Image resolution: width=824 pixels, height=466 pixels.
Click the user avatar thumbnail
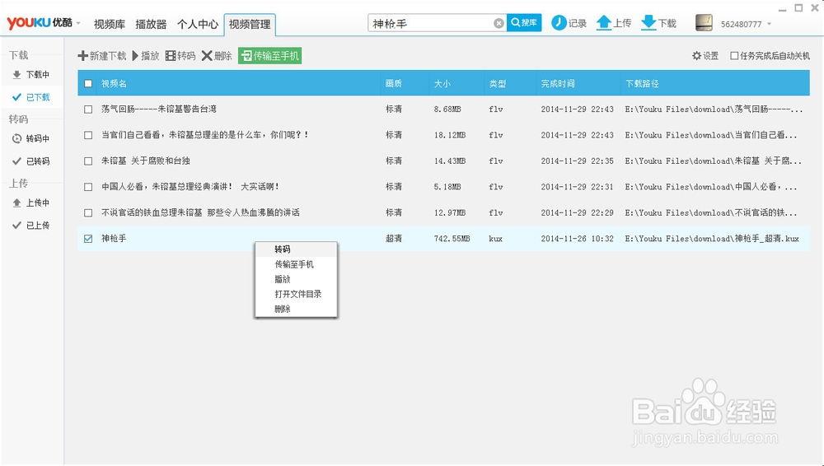(x=704, y=22)
